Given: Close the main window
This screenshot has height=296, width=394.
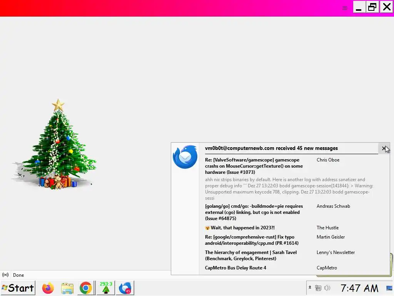Looking at the screenshot, I should pyautogui.click(x=386, y=7).
